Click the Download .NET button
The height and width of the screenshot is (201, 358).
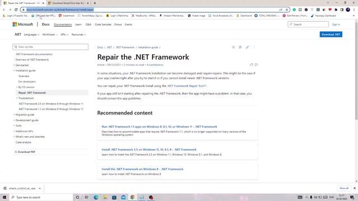pos(331,35)
